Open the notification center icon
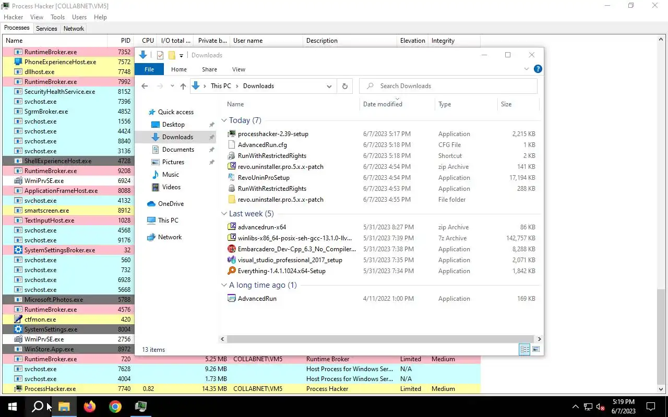Viewport: 668px width, 417px height. coord(651,407)
